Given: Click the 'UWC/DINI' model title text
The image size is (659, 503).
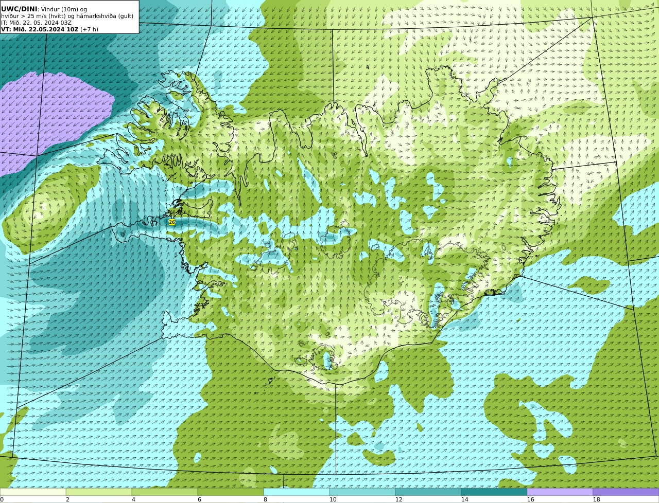Looking at the screenshot, I should 19,9.
